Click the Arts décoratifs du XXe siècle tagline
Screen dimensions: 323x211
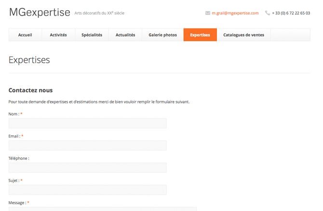tap(99, 14)
